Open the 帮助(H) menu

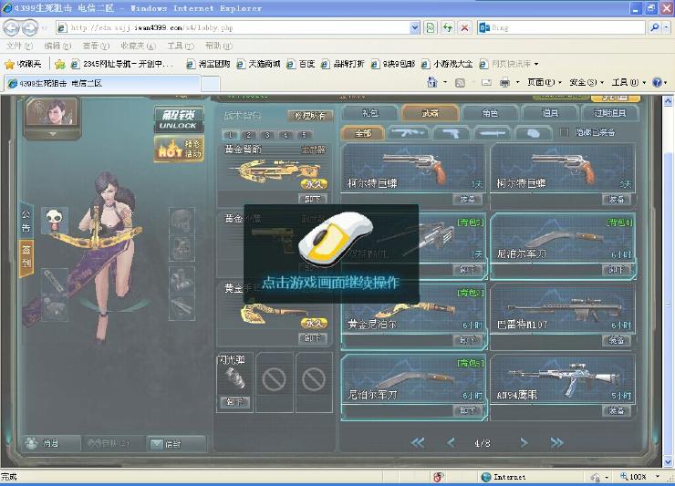pyautogui.click(x=218, y=46)
